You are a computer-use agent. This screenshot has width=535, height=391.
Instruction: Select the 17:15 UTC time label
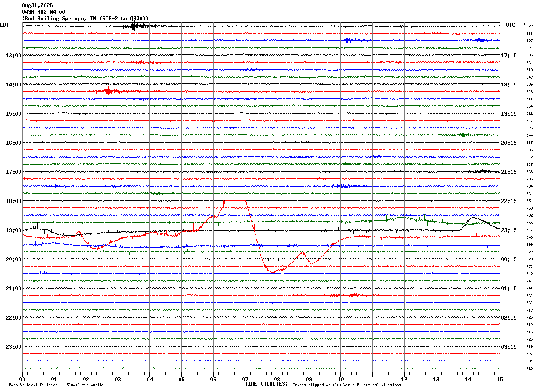[509, 56]
